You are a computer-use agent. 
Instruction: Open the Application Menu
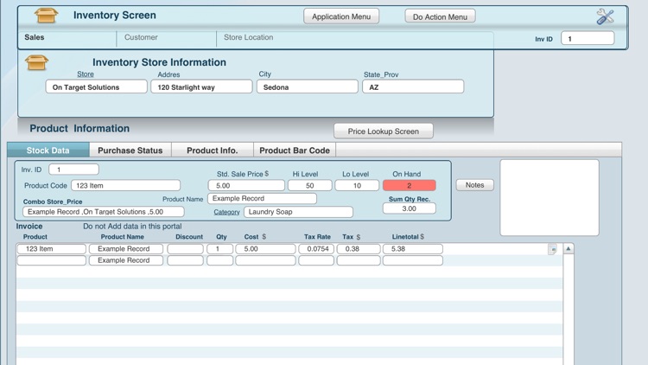tap(341, 16)
